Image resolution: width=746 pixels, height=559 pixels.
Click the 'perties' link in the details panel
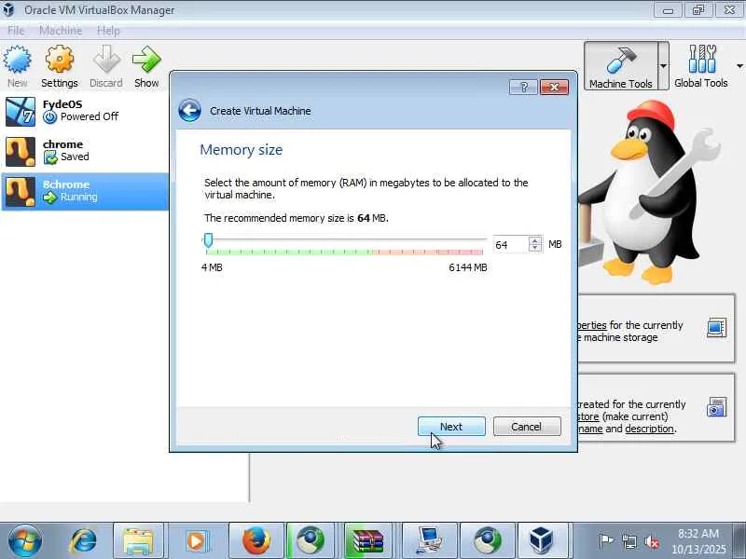[592, 325]
